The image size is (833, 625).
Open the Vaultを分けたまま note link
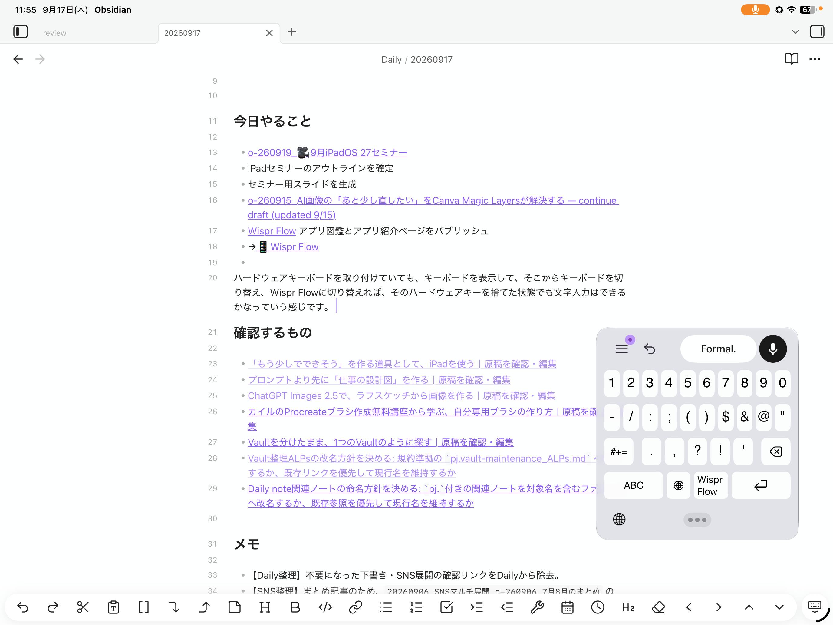pyautogui.click(x=380, y=442)
